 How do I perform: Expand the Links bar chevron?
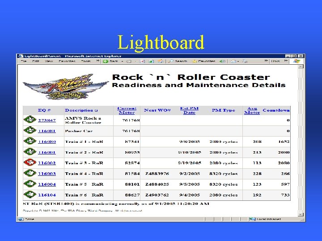(x=286, y=61)
